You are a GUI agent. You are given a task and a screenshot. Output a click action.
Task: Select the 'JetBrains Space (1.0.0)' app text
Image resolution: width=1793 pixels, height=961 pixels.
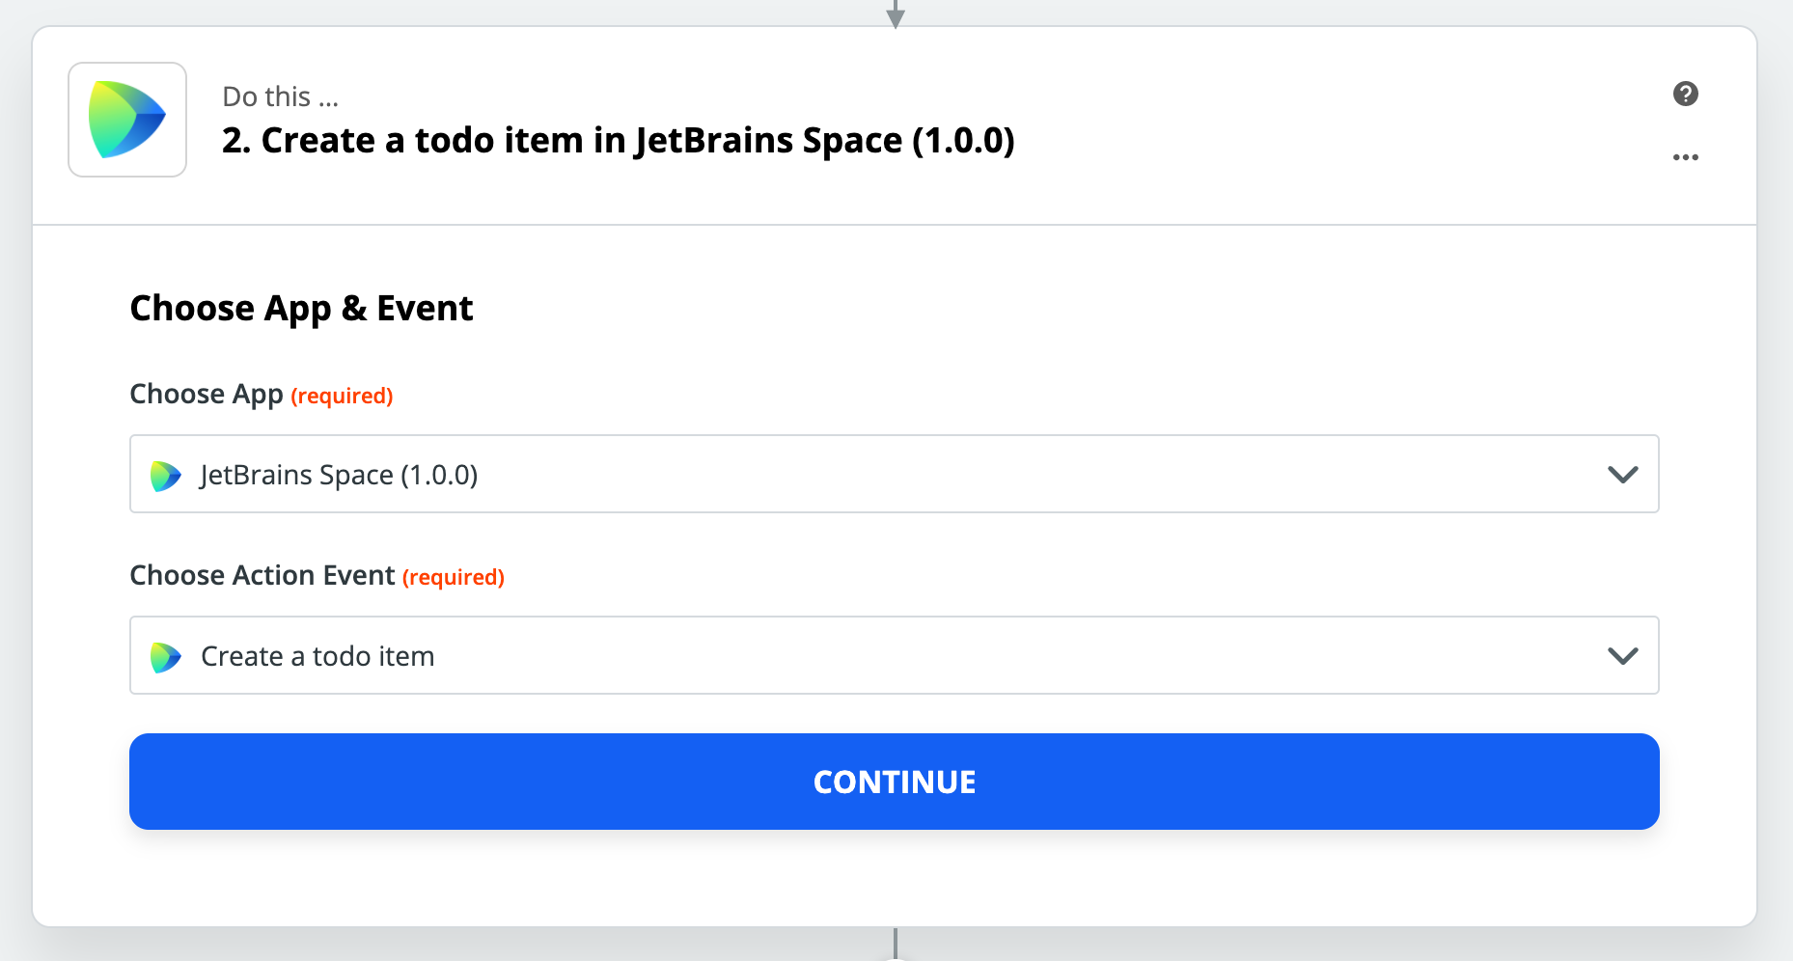pyautogui.click(x=339, y=475)
